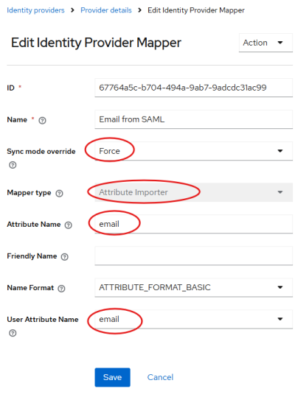View Friendly Name help tooltip
Image resolution: width=295 pixels, height=397 pixels.
[x=65, y=257]
